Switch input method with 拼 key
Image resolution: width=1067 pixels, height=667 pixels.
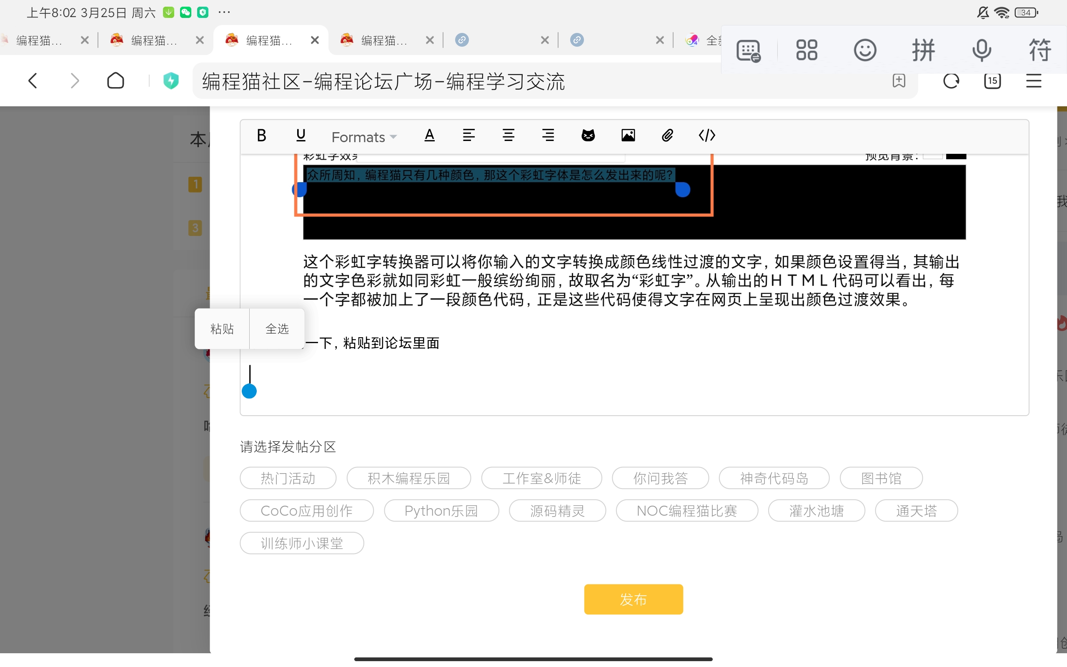pos(923,50)
